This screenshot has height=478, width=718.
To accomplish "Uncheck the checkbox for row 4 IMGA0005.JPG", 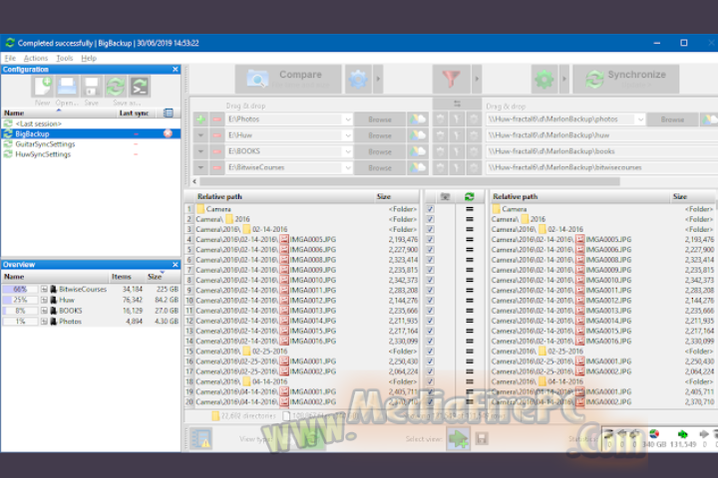I will (431, 239).
